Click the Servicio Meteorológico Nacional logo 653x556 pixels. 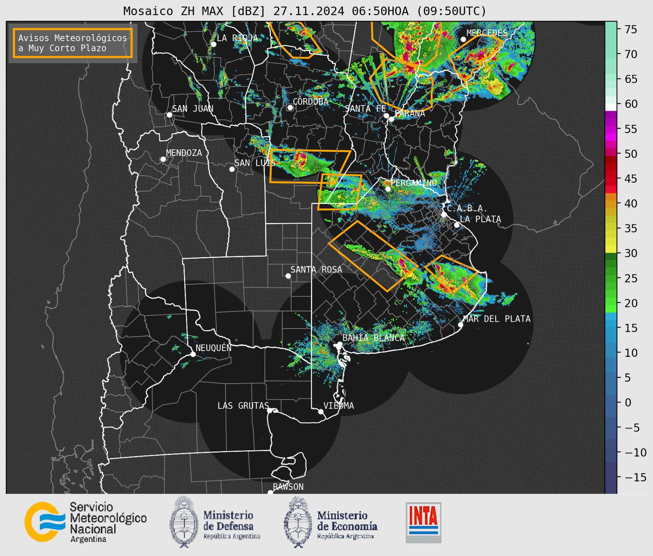point(86,522)
